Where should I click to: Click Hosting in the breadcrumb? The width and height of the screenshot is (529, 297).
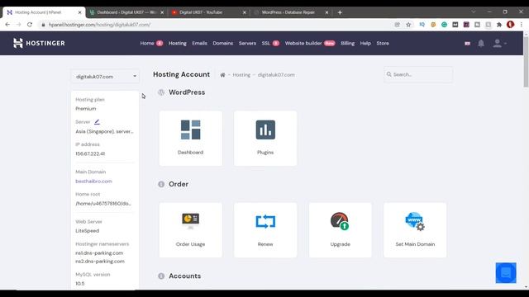tap(241, 75)
